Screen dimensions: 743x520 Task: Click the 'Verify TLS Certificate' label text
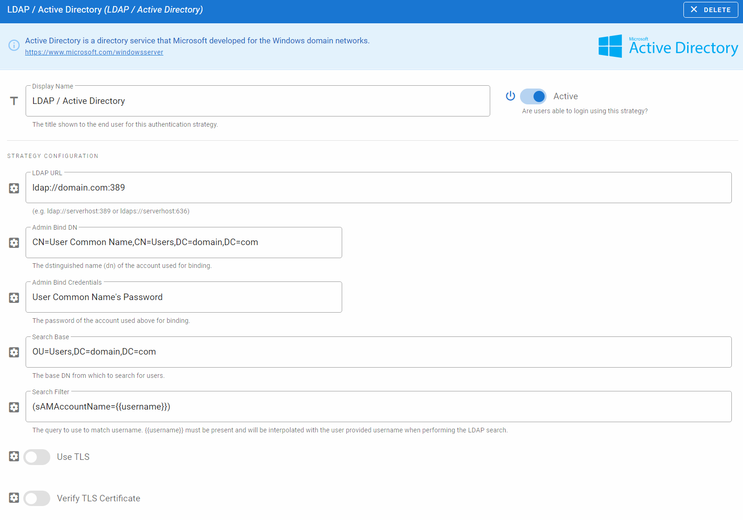pos(99,499)
